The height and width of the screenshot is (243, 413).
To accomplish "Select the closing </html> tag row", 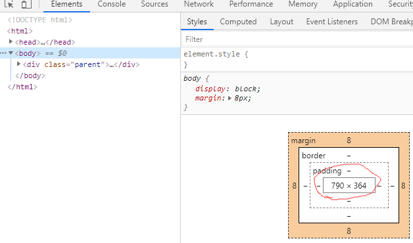I will (x=22, y=87).
